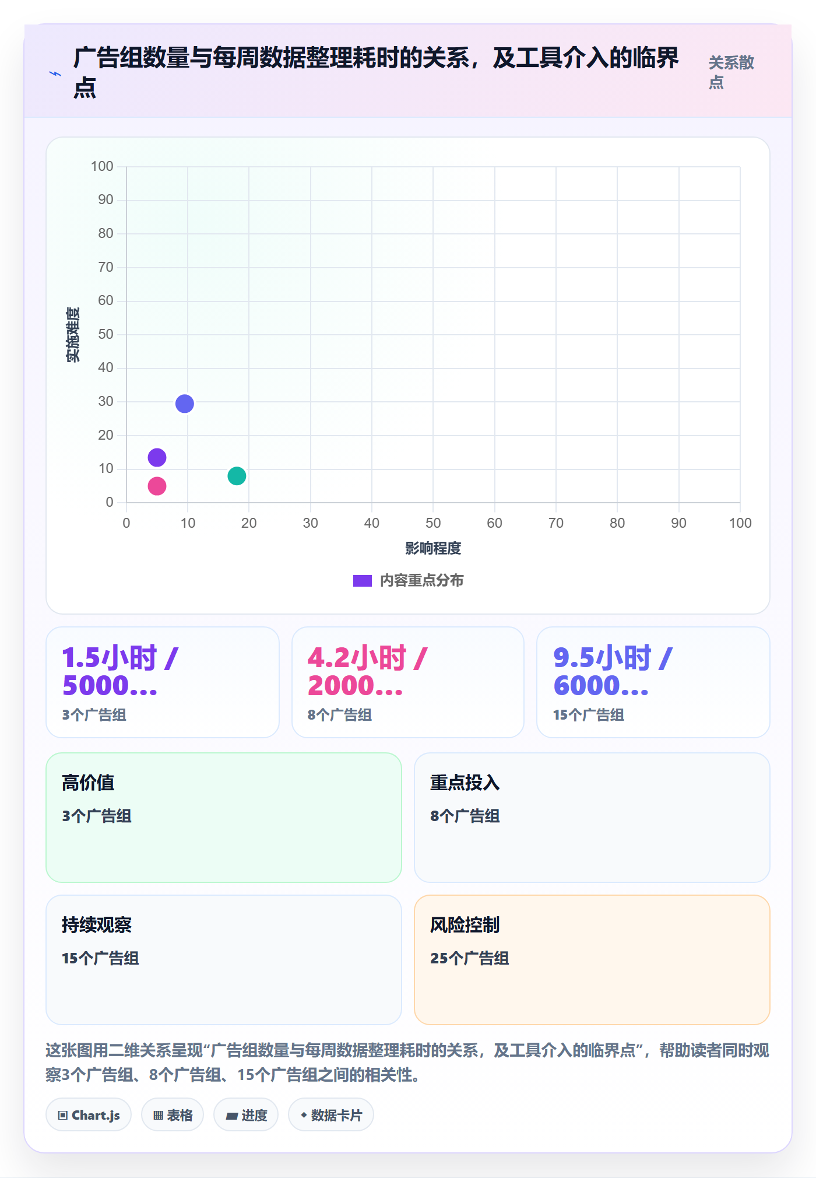The height and width of the screenshot is (1178, 816).
Task: Click the 高价值 card heading
Action: 88,783
